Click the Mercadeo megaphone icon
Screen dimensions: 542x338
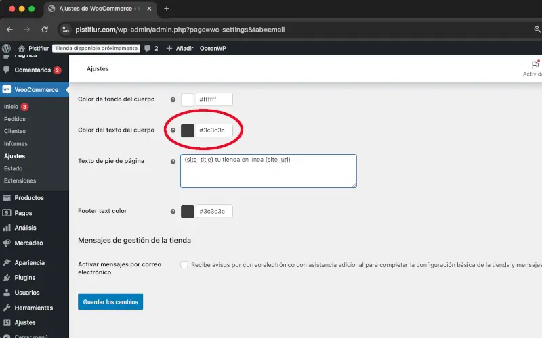click(x=7, y=243)
